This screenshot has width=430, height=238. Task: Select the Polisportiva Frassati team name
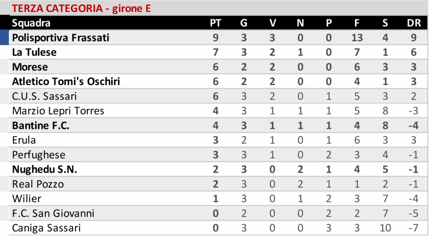pos(60,38)
